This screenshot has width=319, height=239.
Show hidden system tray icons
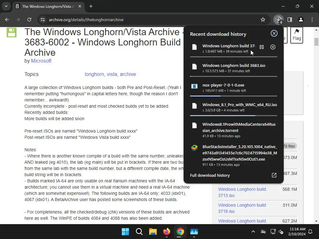click(x=253, y=232)
